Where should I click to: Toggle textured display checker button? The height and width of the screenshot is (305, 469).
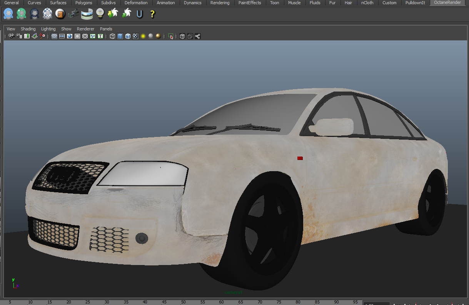(x=135, y=36)
